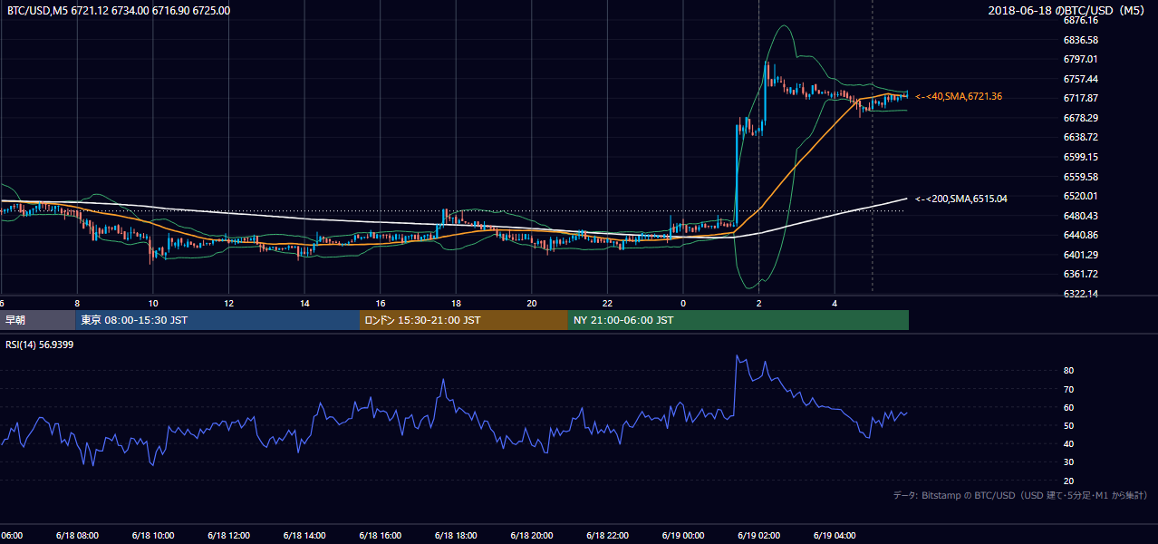Image resolution: width=1158 pixels, height=544 pixels.
Task: Click the bottom time label 6/18 10:00
Action: (153, 536)
